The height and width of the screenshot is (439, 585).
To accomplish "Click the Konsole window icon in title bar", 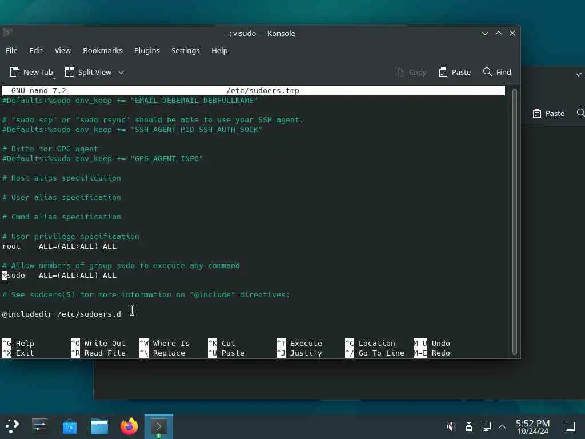I will (x=8, y=33).
